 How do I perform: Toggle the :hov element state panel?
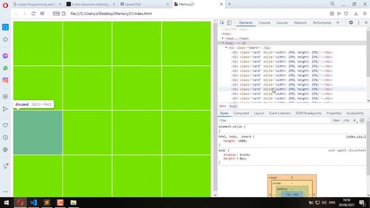[x=336, y=121]
